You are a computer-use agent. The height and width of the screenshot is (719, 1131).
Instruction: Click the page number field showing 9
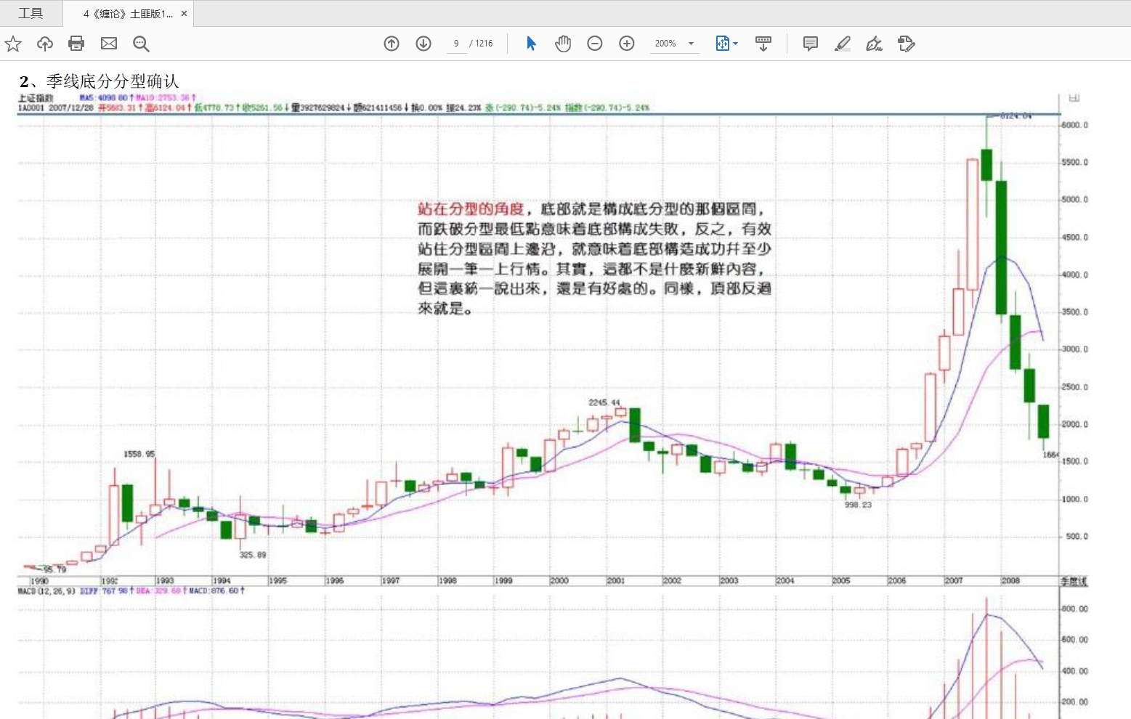pyautogui.click(x=456, y=44)
